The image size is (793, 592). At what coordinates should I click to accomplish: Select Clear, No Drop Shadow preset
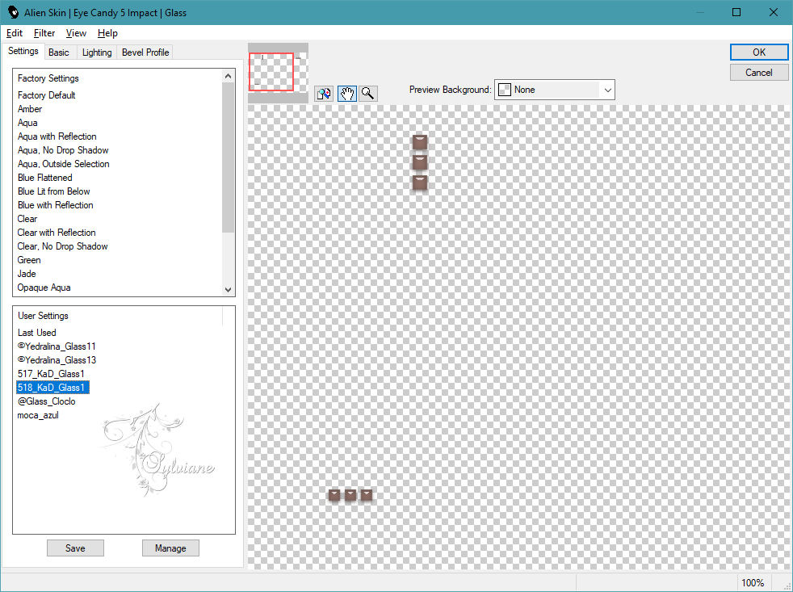coord(62,246)
